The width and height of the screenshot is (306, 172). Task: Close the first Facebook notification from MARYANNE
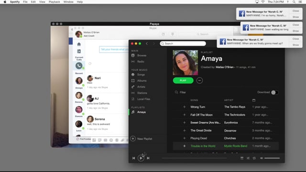pos(295,11)
